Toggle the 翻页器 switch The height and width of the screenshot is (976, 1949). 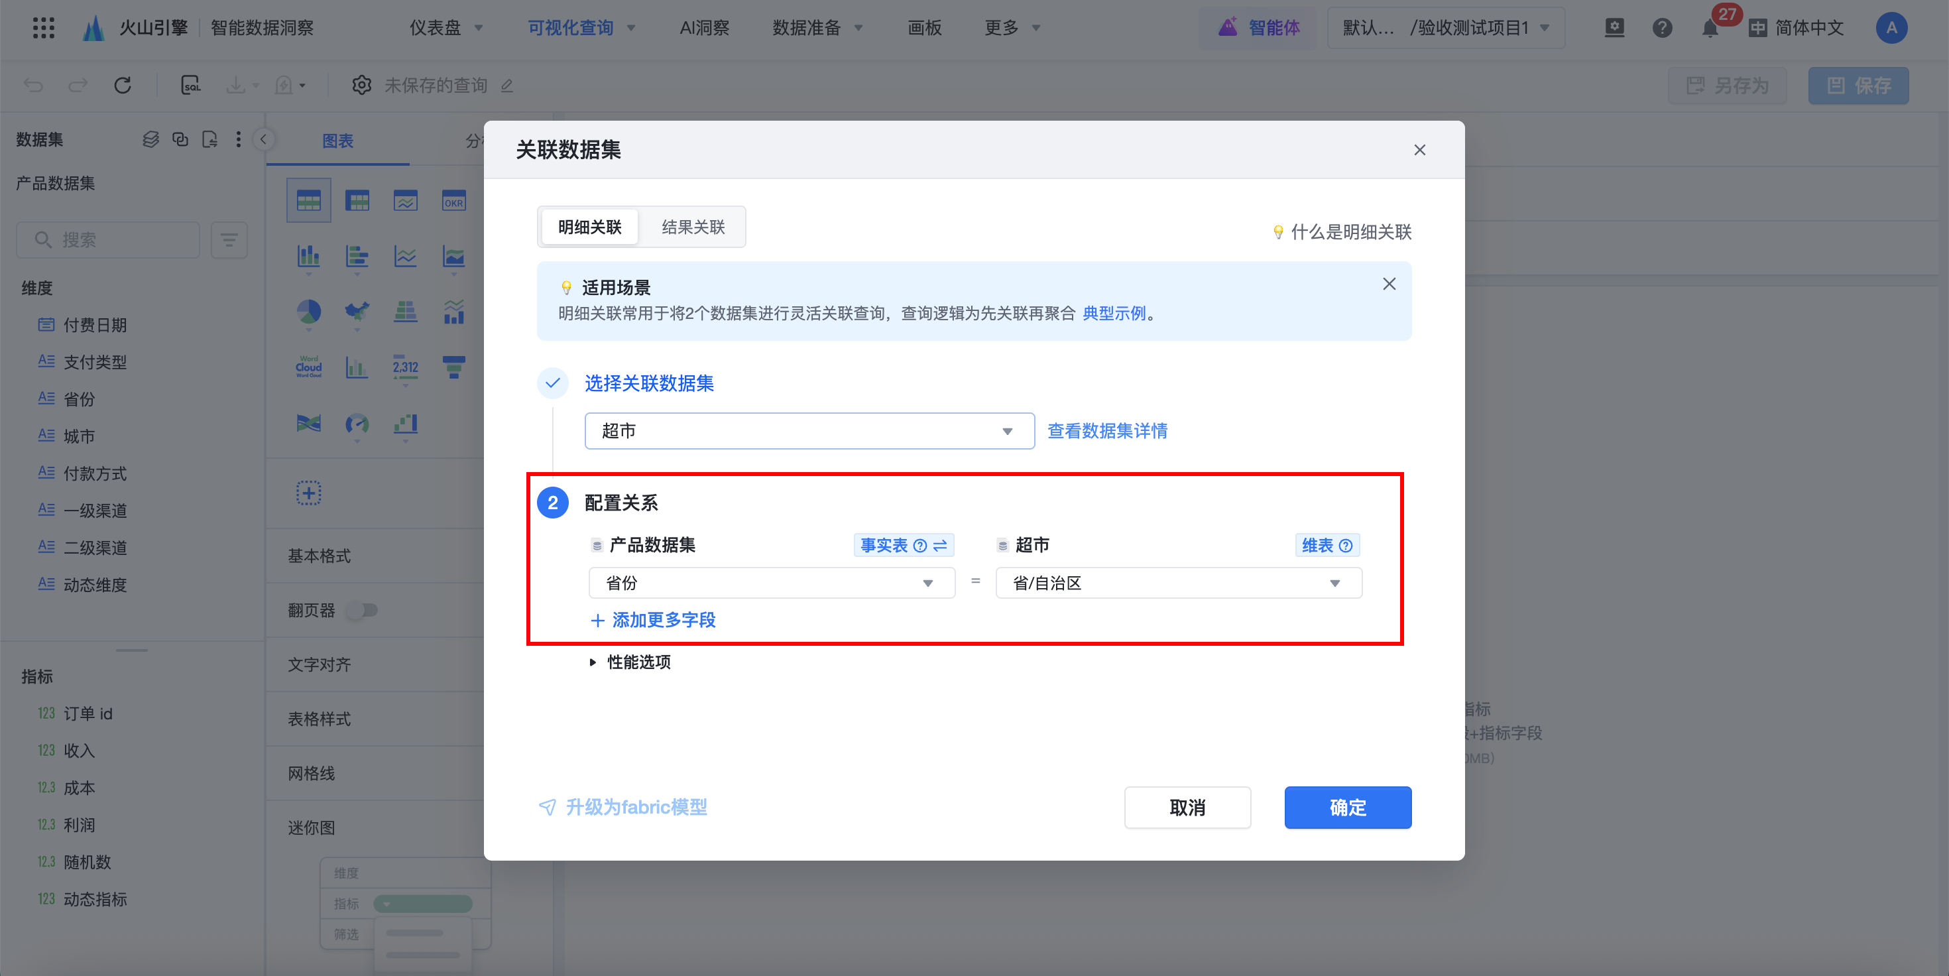tap(362, 610)
